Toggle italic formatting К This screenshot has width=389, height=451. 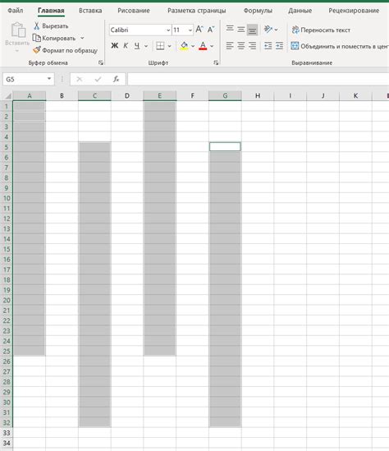coord(126,46)
